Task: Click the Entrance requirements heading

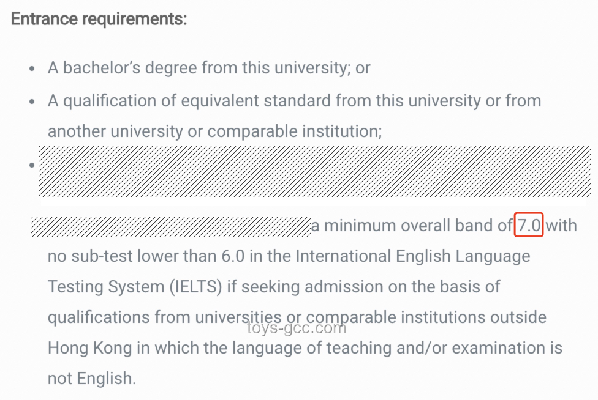Action: [99, 19]
